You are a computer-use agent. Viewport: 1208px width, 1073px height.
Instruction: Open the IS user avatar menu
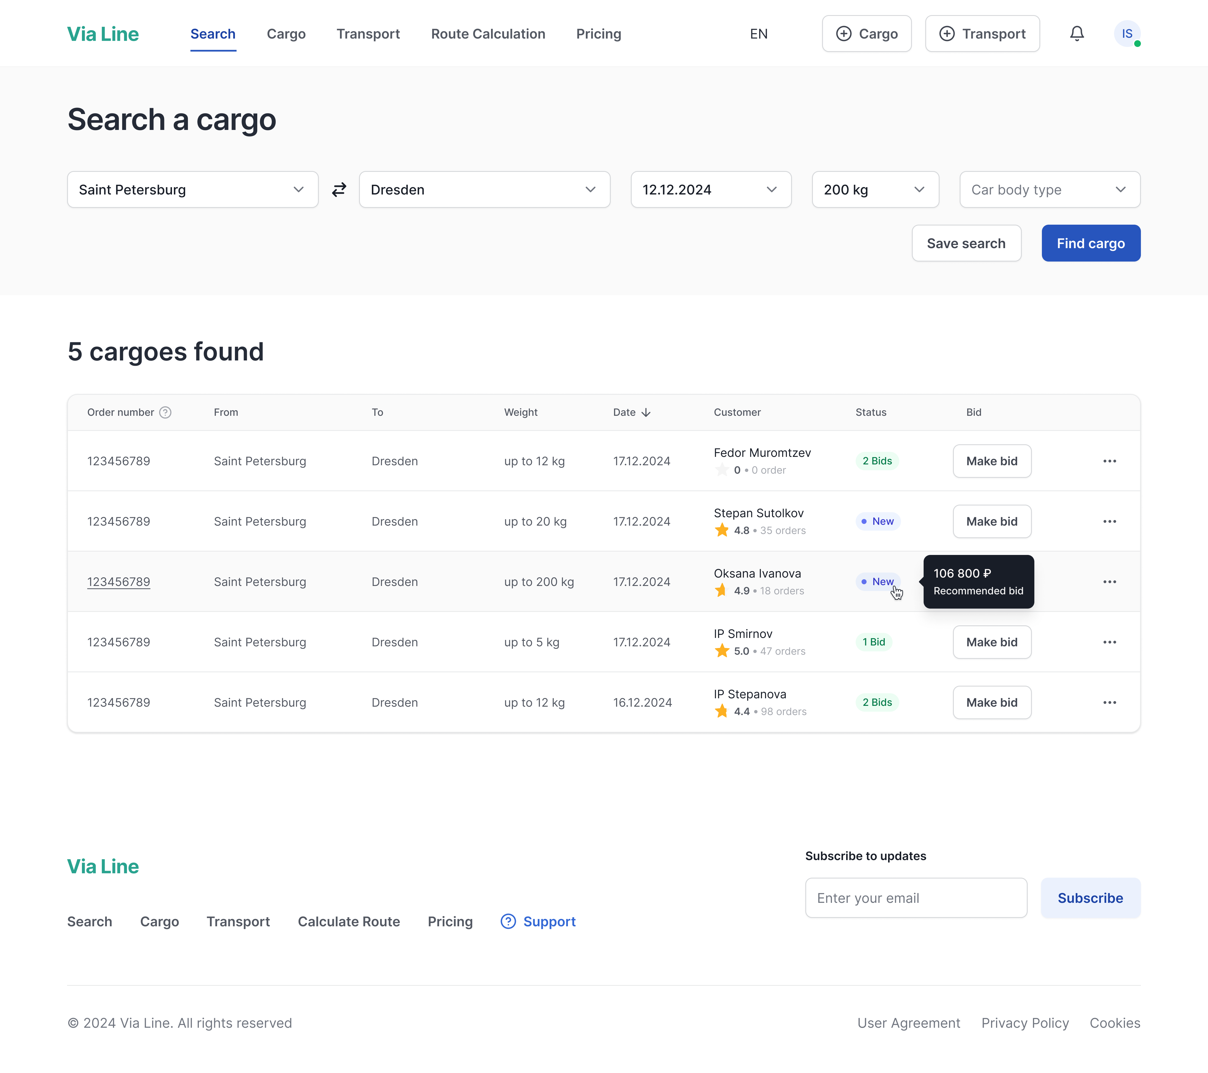1126,34
